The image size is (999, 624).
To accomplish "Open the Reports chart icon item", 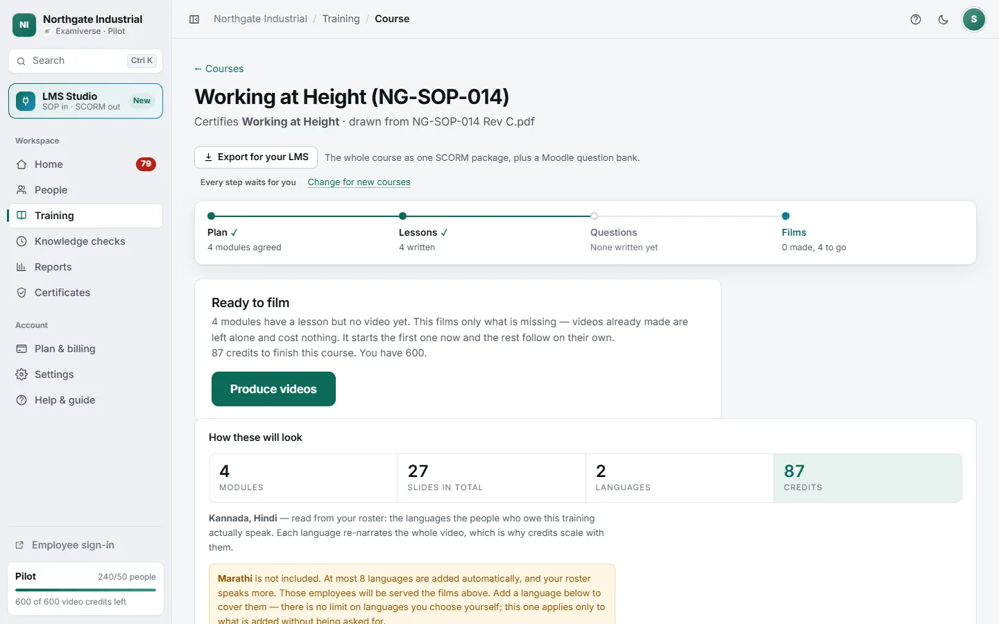I will [x=85, y=267].
